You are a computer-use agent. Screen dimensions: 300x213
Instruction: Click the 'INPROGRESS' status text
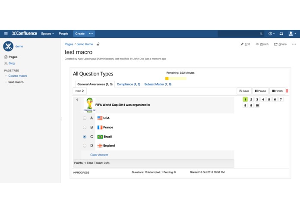[81, 173]
